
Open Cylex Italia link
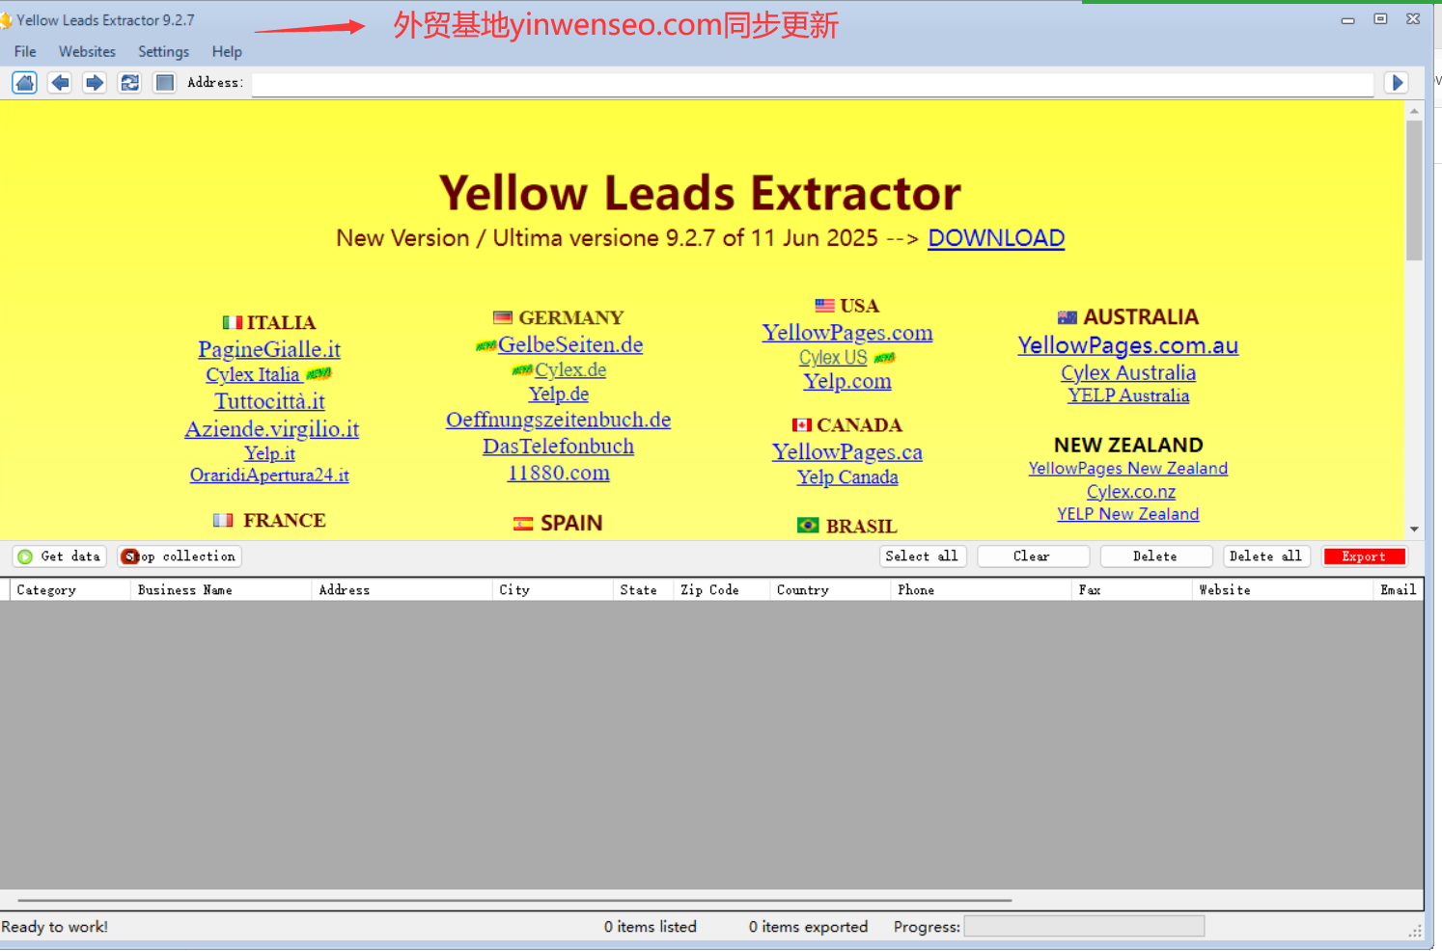[253, 375]
